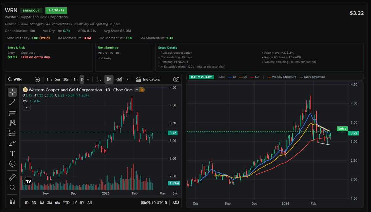Switch to bar chart style
This screenshot has height=212, width=371.
point(99,79)
